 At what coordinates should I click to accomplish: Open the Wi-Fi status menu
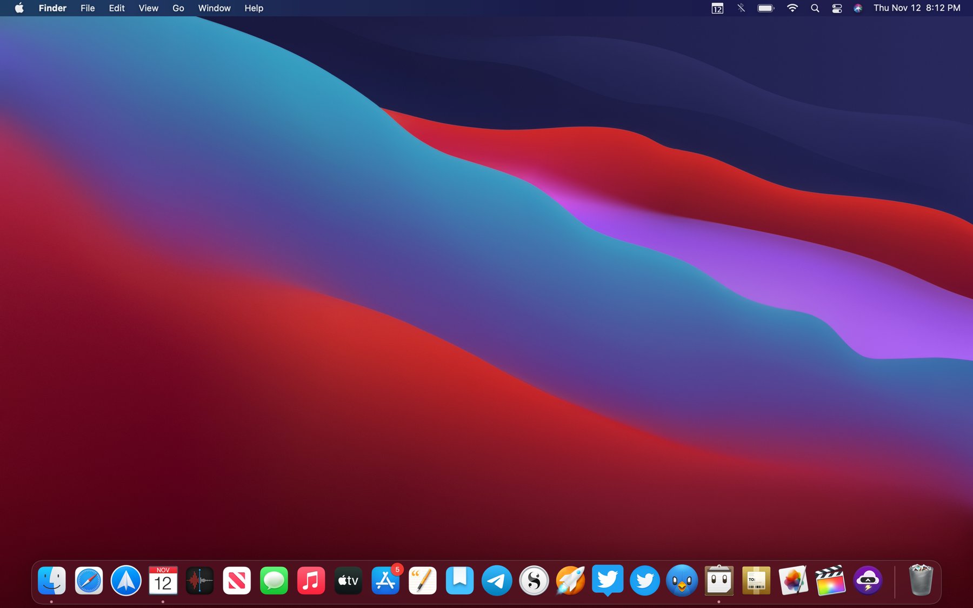click(792, 8)
